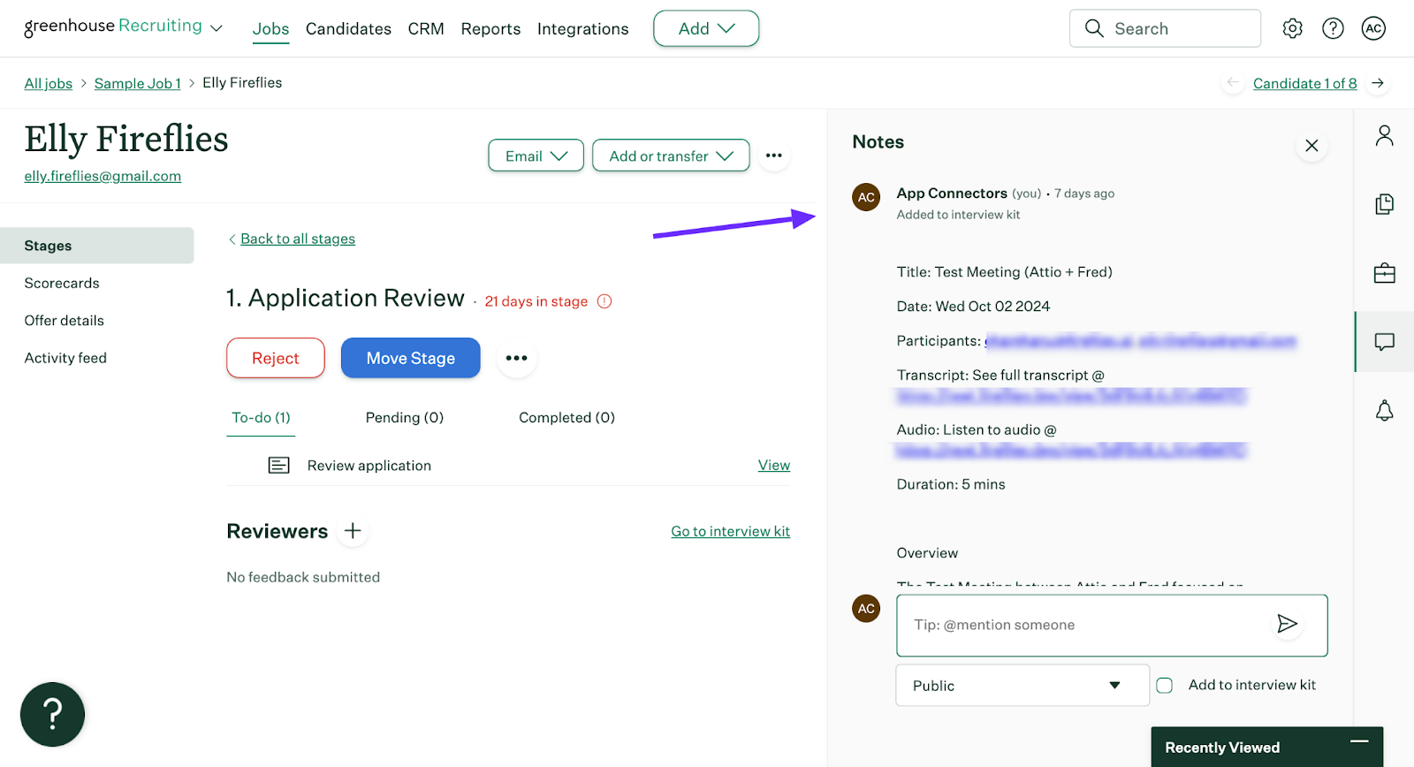
Task: Minimize the Recently Viewed panel
Action: pyautogui.click(x=1359, y=742)
